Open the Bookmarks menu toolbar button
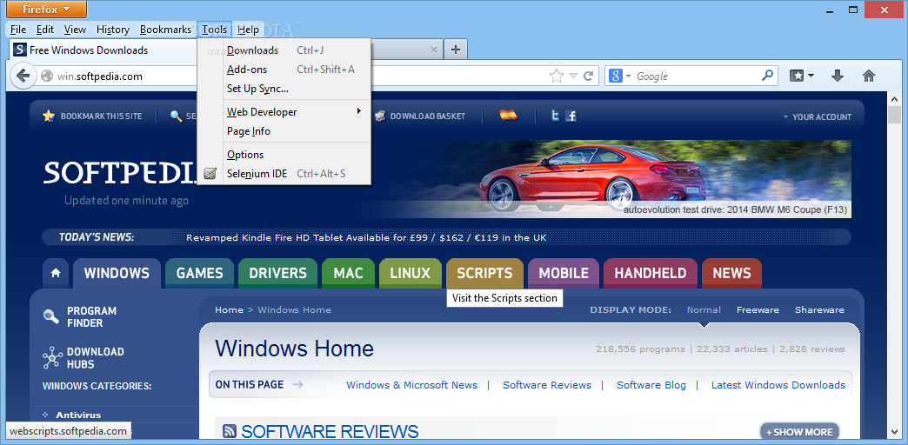 tap(802, 76)
